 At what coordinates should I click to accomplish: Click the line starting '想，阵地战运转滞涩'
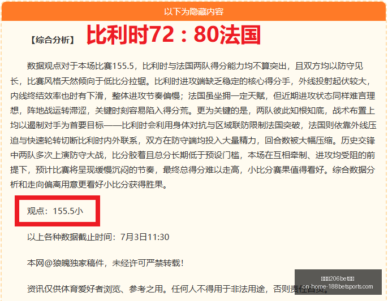(x=193, y=111)
